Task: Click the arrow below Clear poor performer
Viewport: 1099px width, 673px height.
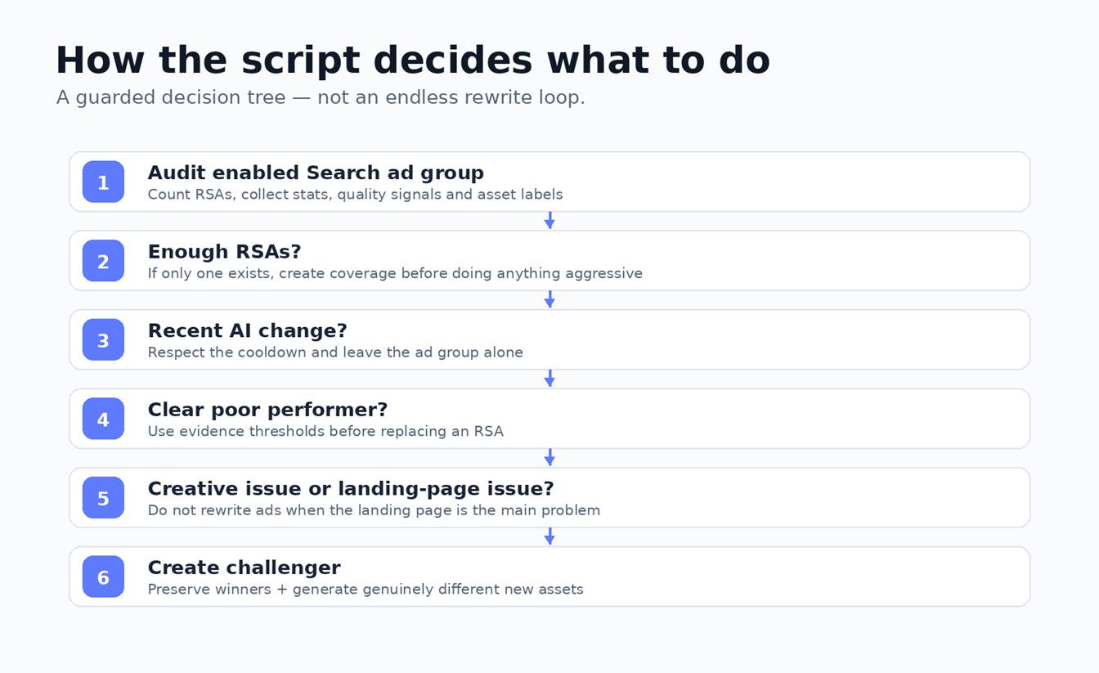Action: point(549,458)
